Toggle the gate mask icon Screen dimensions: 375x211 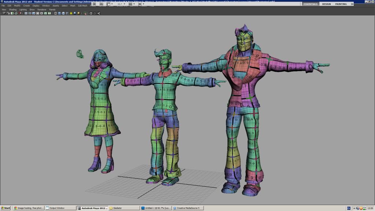coord(38,14)
